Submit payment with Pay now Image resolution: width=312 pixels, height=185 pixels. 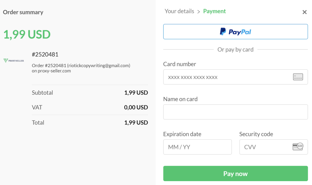[236, 173]
